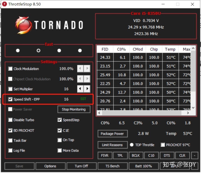Click the TDP Throttle indicator

coord(132,145)
